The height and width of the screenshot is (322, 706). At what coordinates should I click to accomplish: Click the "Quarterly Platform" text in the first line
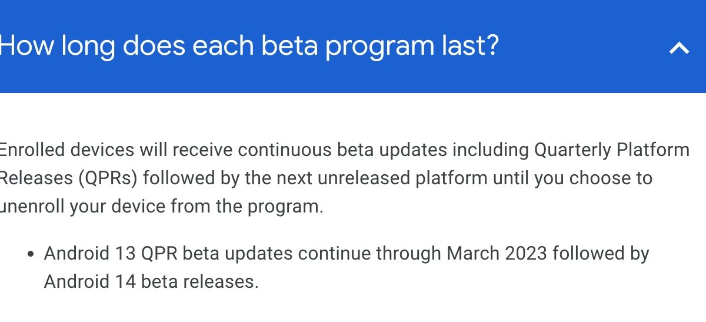tap(611, 150)
